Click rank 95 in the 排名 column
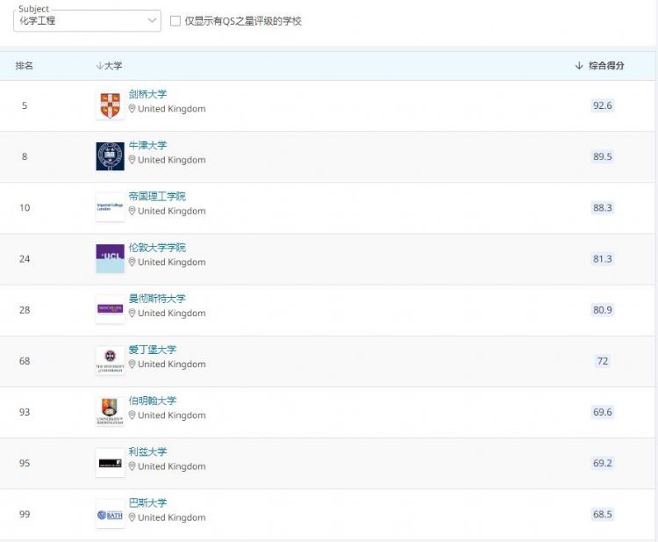The image size is (658, 542). pyautogui.click(x=25, y=463)
